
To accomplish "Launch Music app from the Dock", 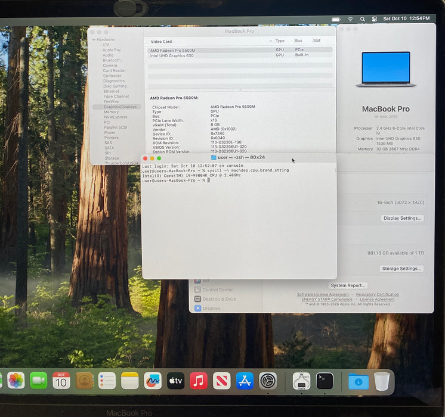I will [199, 381].
